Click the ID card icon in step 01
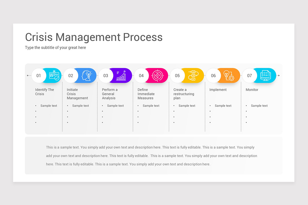 (x=54, y=76)
